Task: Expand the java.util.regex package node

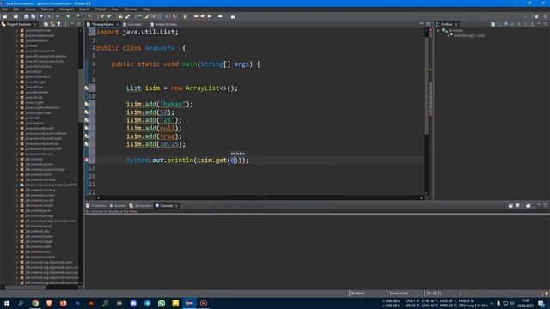Action: [x=17, y=82]
